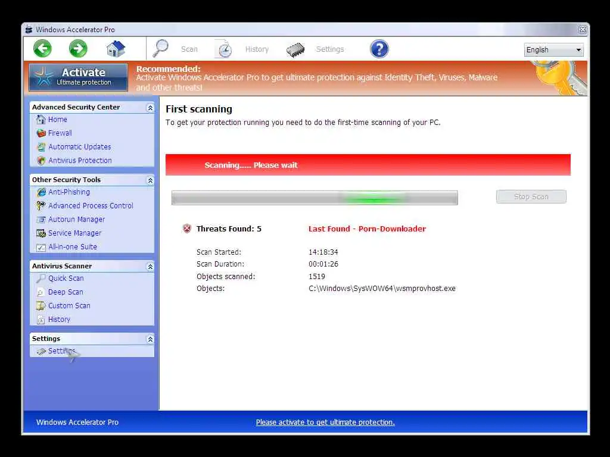Open Anti-Phishing tool link
610x457 pixels.
pos(69,192)
